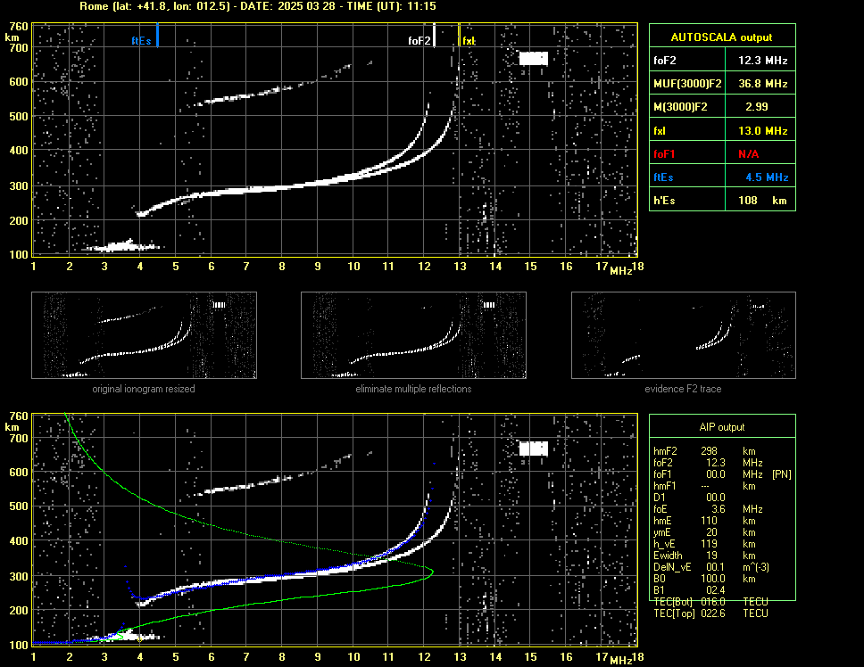Click the B0 100.0 km row
The image size is (864, 667).
[x=705, y=579]
